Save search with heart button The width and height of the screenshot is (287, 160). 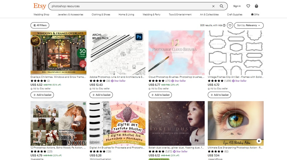(230, 25)
